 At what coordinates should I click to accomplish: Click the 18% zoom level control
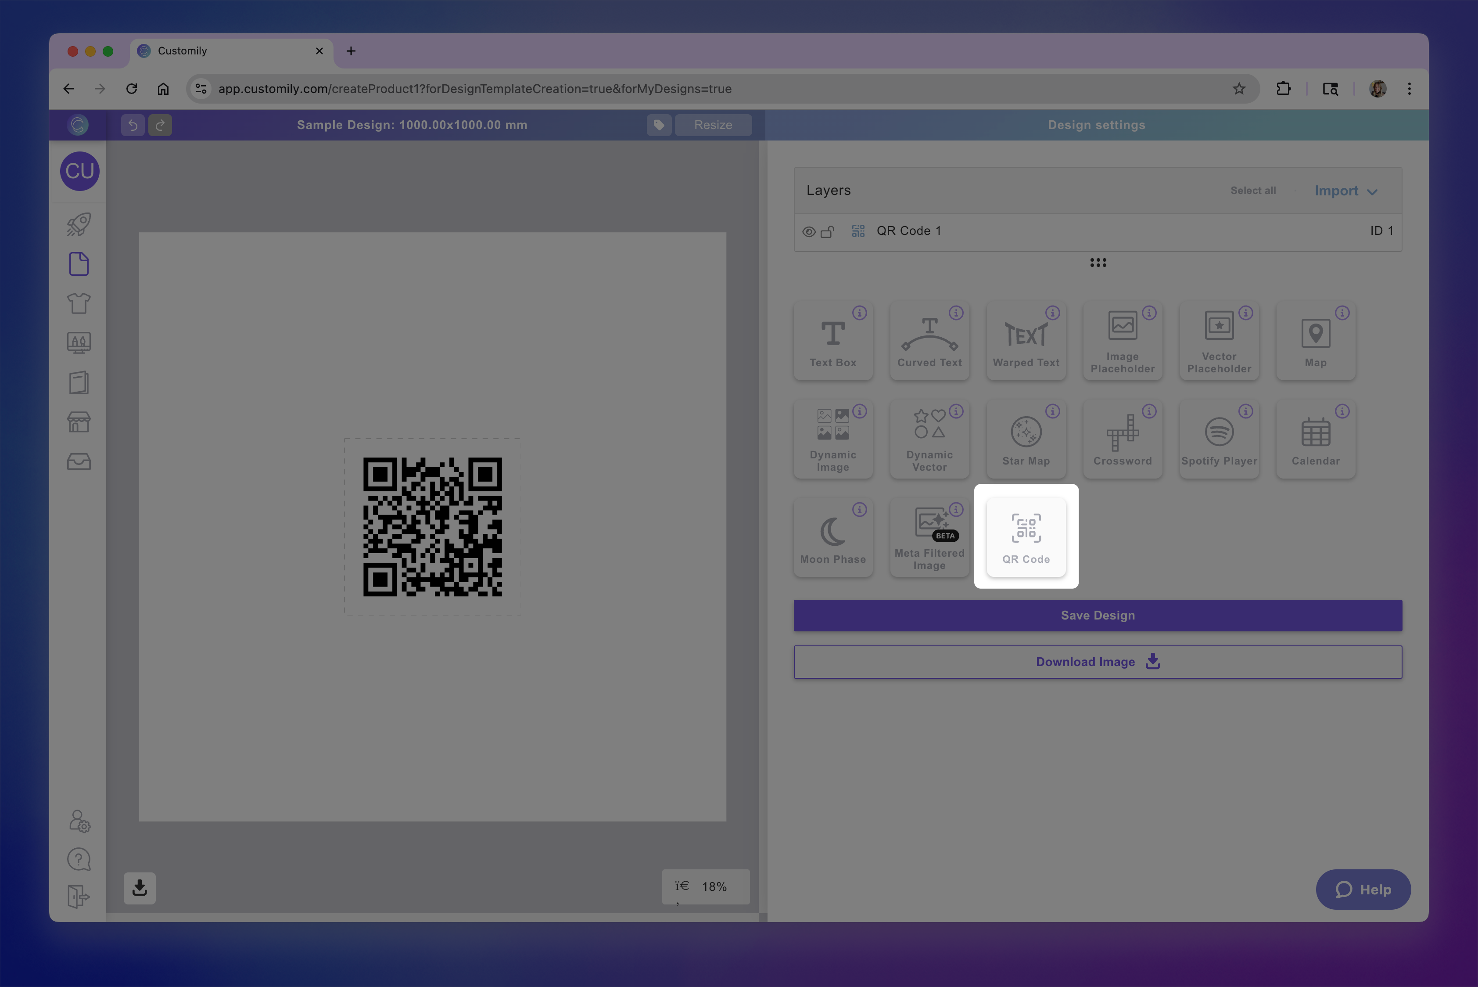[x=706, y=887]
